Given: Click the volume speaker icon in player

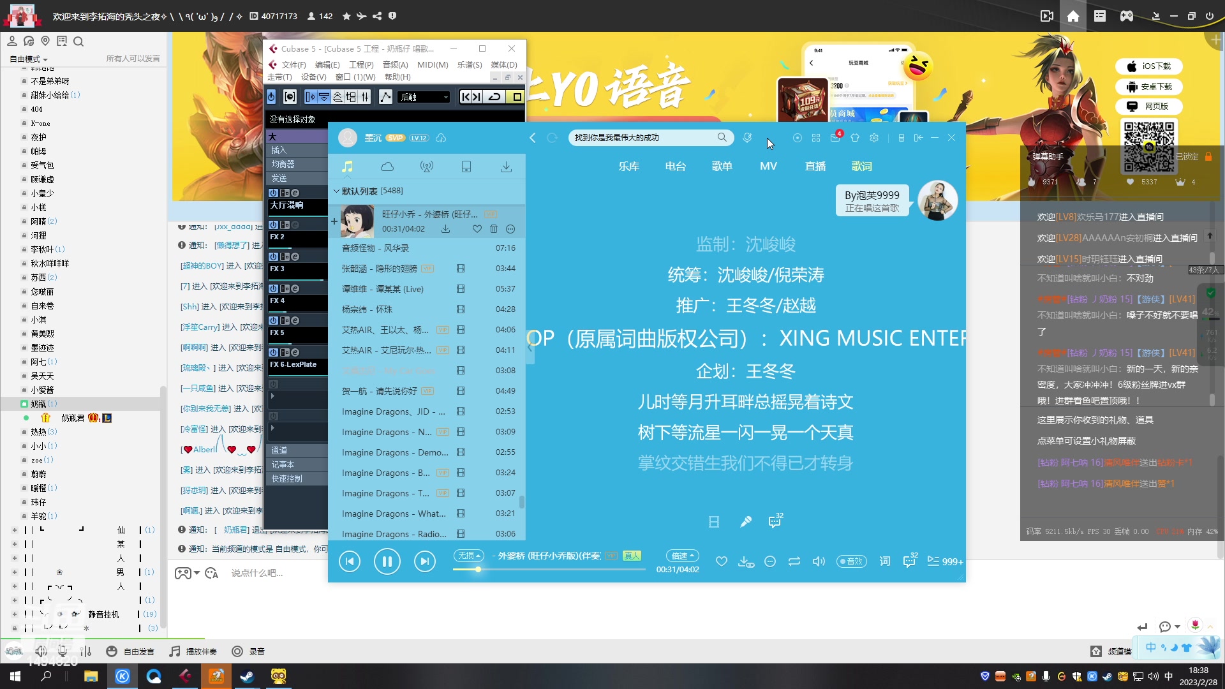Looking at the screenshot, I should pos(819,561).
